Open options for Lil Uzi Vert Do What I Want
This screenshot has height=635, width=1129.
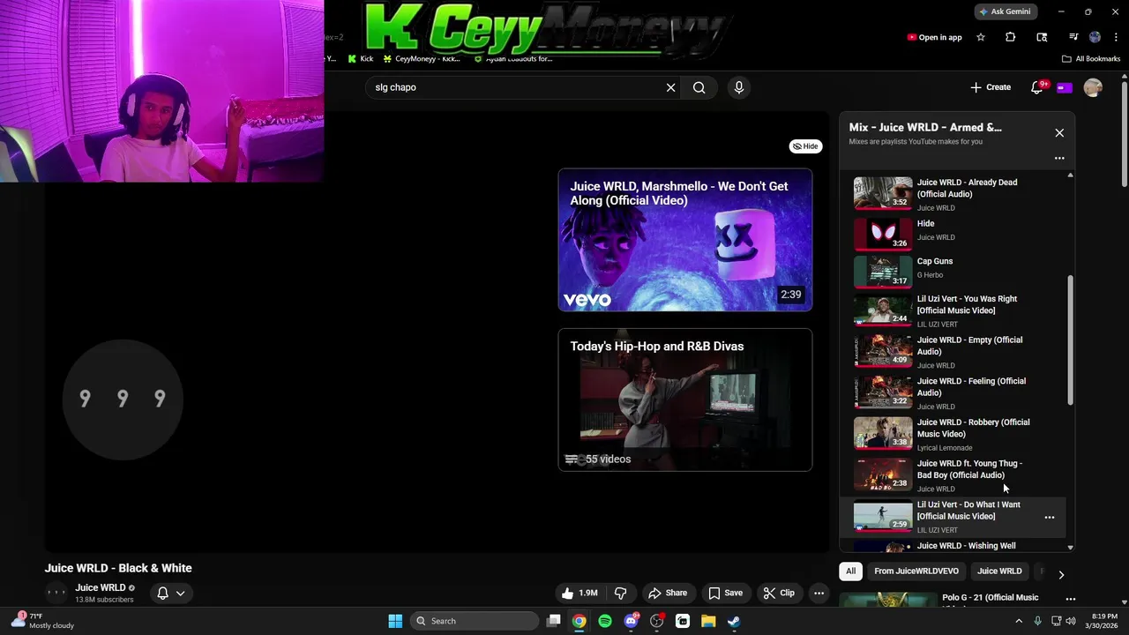coord(1050,518)
